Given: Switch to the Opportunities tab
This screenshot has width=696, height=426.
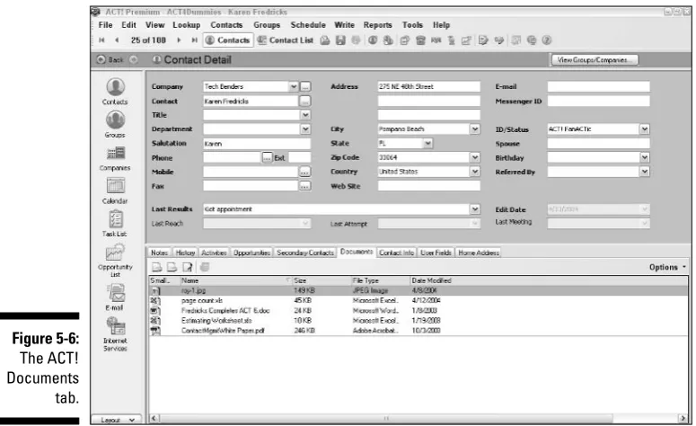Looking at the screenshot, I should coord(251,253).
